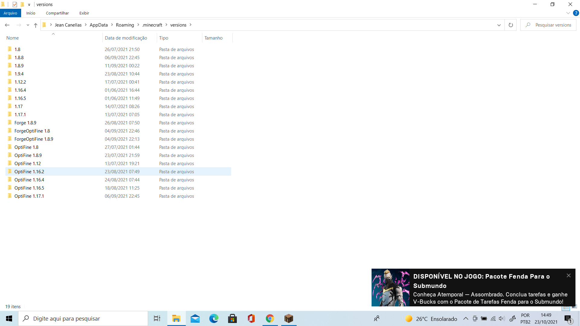Screen dimensions: 580x326
Task: Switch input language POR PTB2
Action: click(525, 318)
